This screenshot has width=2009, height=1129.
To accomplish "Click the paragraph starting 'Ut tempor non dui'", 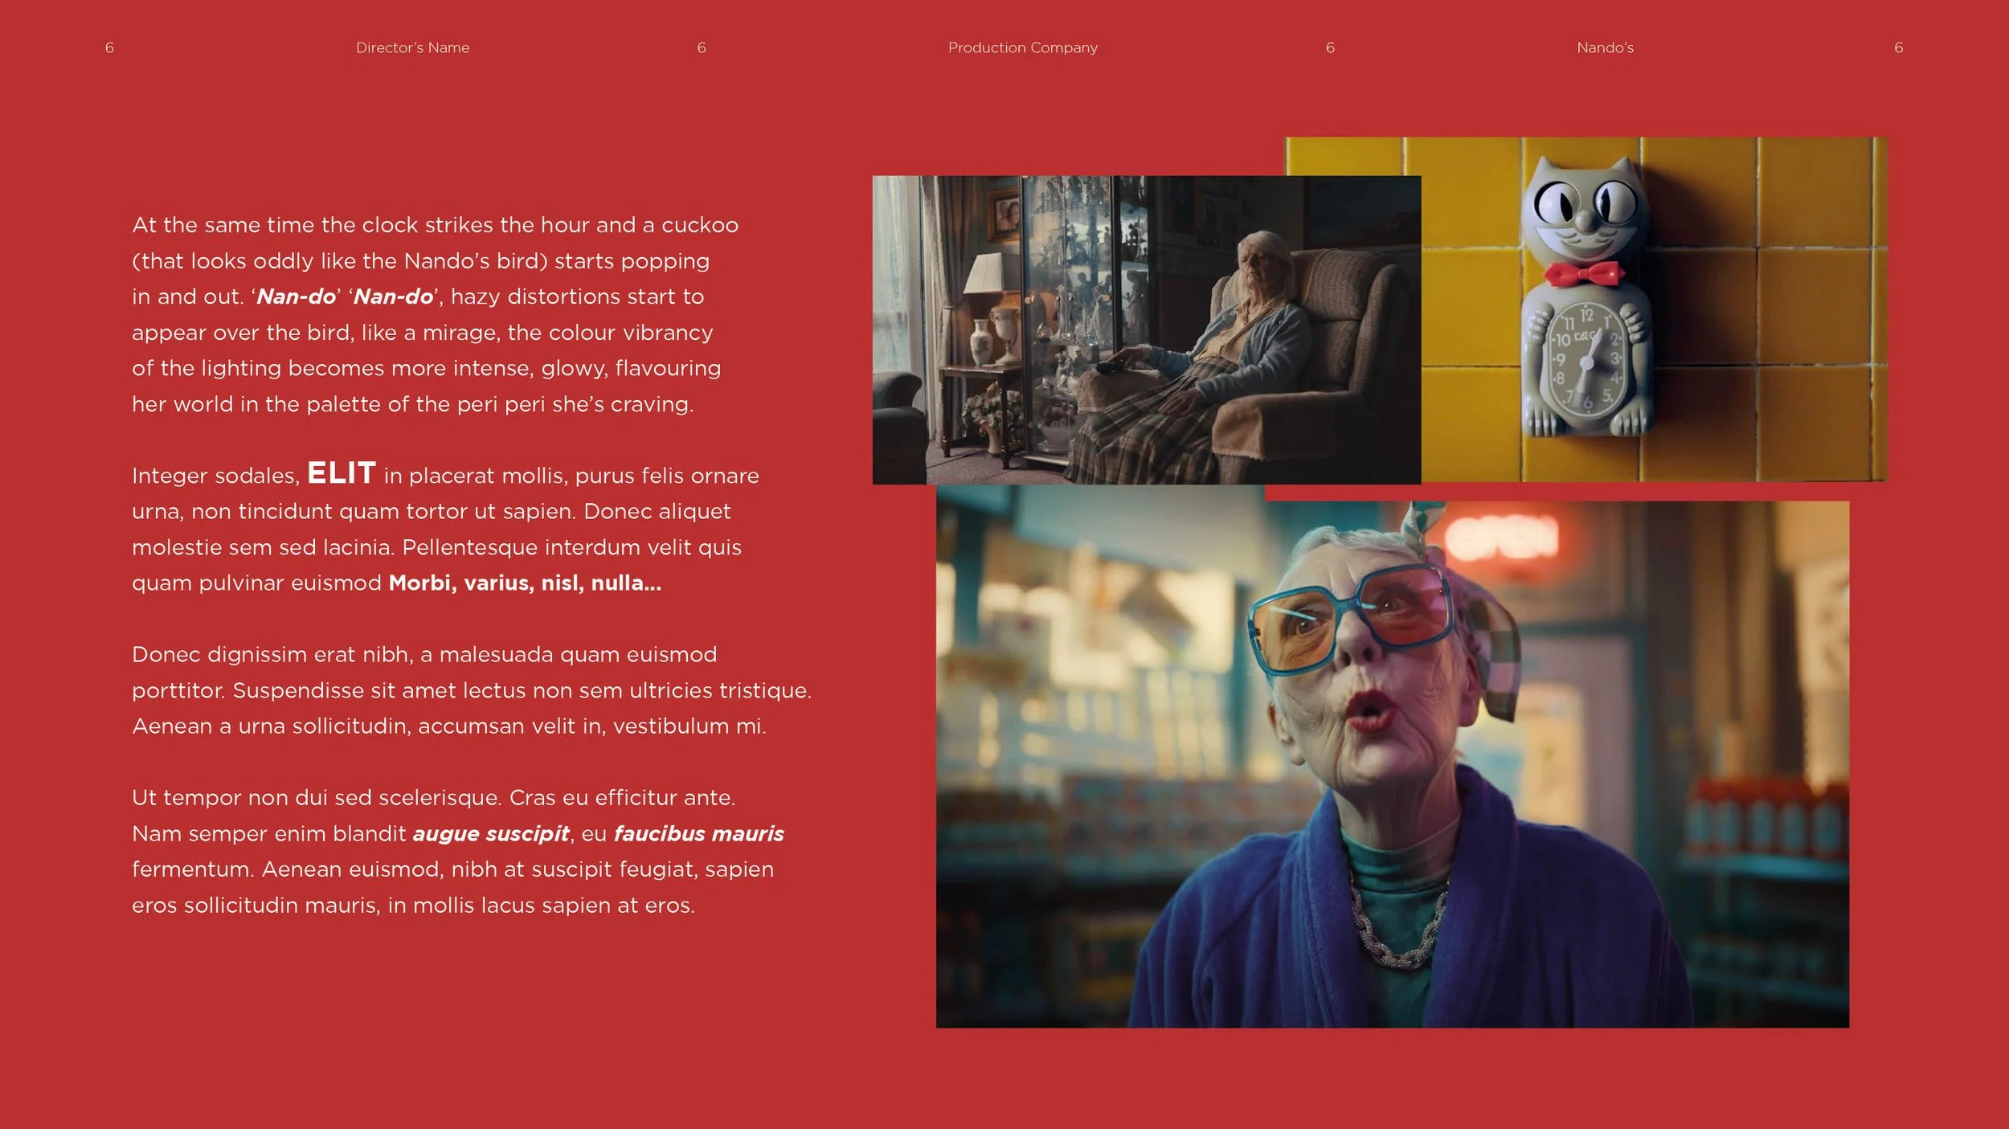I will [x=456, y=851].
